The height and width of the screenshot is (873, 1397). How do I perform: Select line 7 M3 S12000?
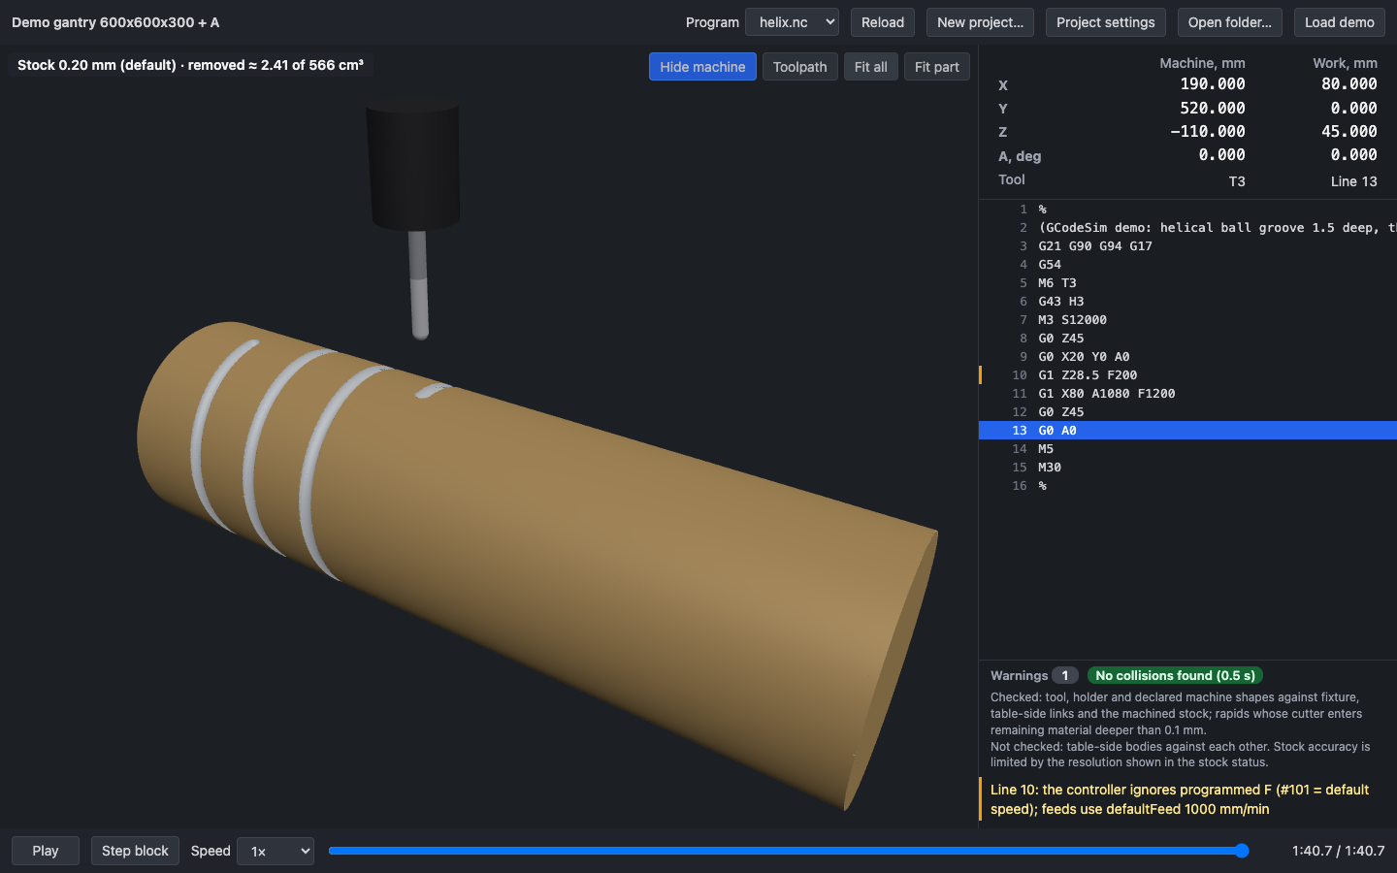pos(1187,320)
